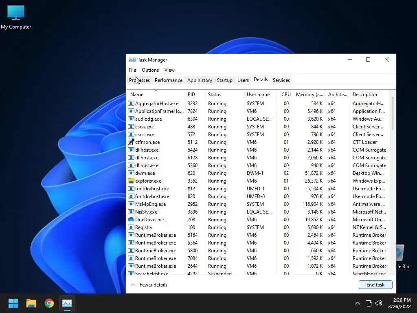Click the DWM-1 user name cell
This screenshot has width=417, height=313.
click(255, 173)
